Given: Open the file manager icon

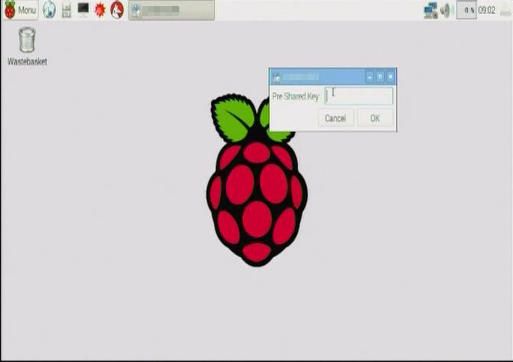Looking at the screenshot, I should 66,10.
